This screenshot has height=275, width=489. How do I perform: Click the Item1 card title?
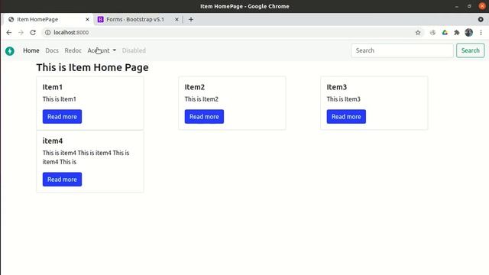[x=53, y=87]
